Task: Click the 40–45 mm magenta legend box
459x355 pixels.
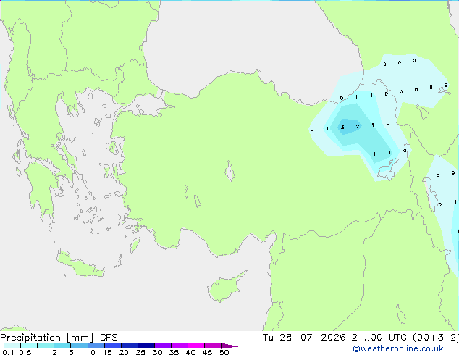Action: coord(196,346)
